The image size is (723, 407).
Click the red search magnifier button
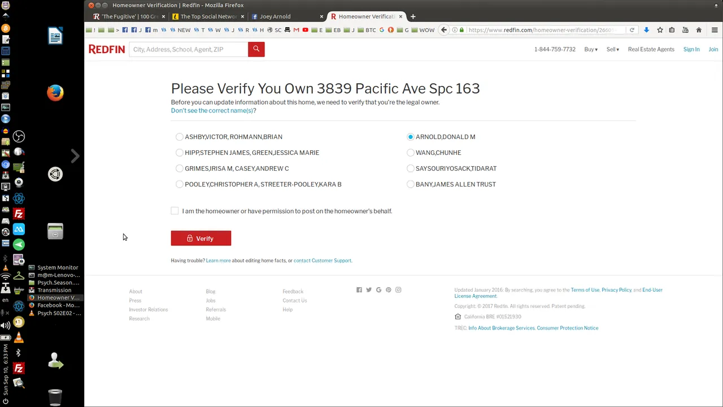tap(256, 49)
